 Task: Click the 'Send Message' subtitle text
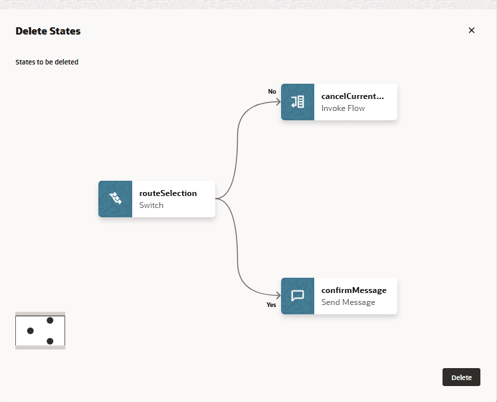(x=348, y=302)
